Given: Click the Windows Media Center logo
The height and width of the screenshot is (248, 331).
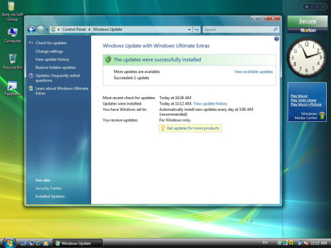Looking at the screenshot, I should pos(322,116).
